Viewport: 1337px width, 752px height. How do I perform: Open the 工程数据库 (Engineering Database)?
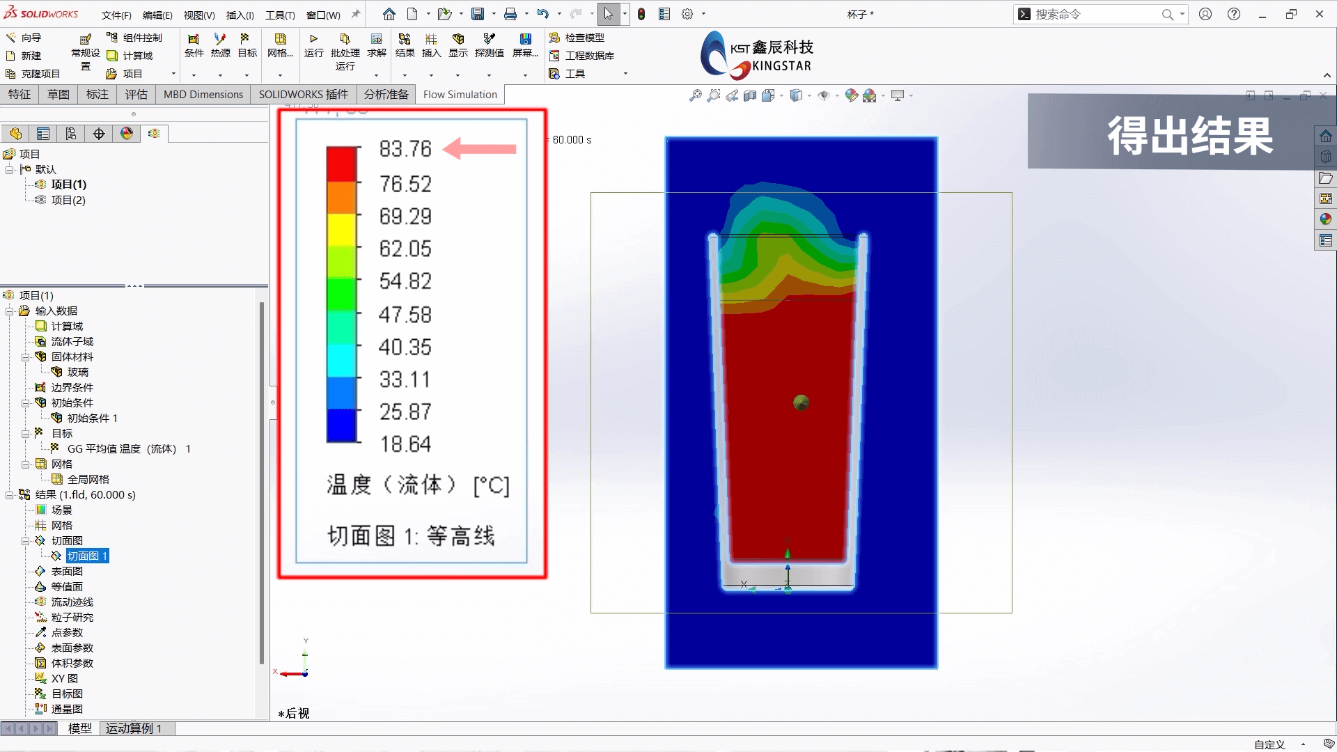[590, 56]
